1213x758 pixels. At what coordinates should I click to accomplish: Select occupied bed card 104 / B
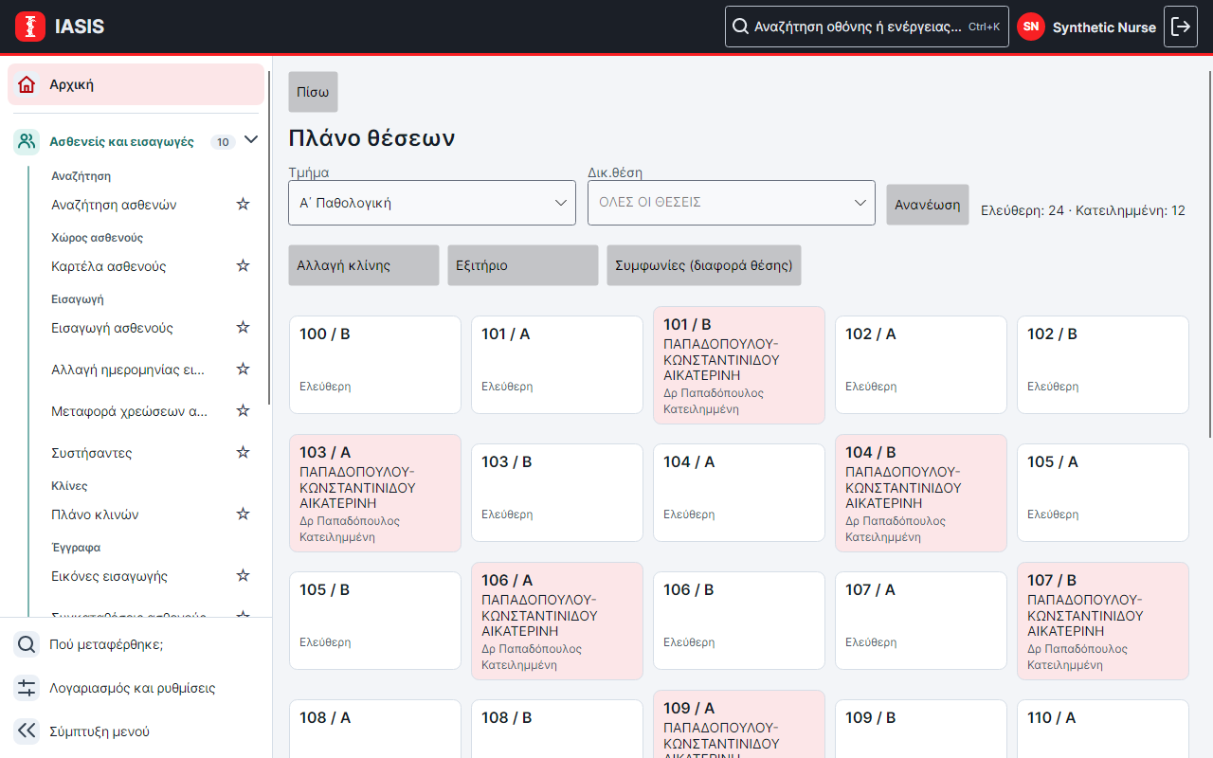[x=921, y=493]
